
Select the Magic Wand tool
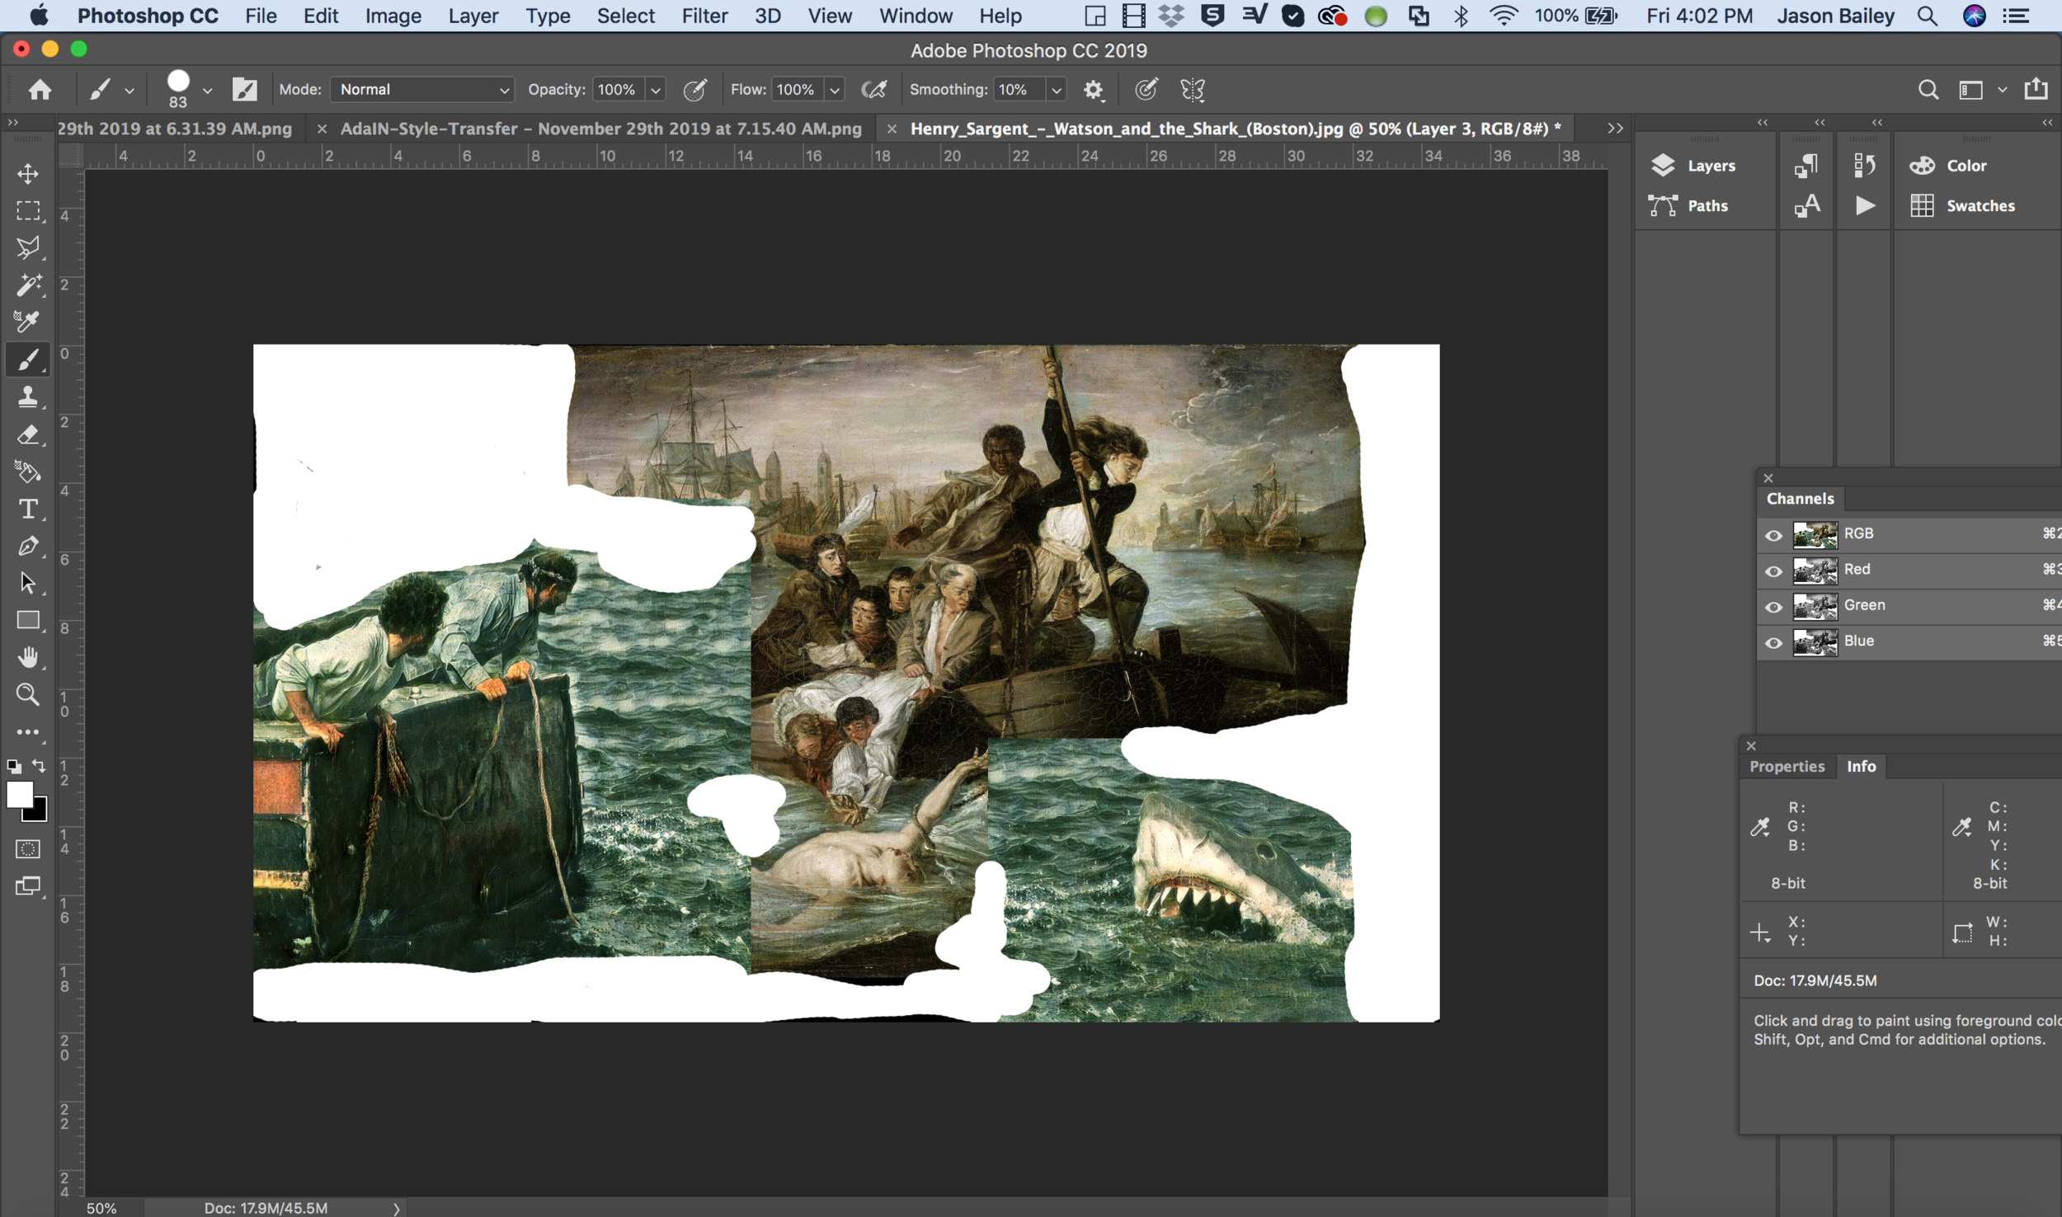click(x=28, y=284)
